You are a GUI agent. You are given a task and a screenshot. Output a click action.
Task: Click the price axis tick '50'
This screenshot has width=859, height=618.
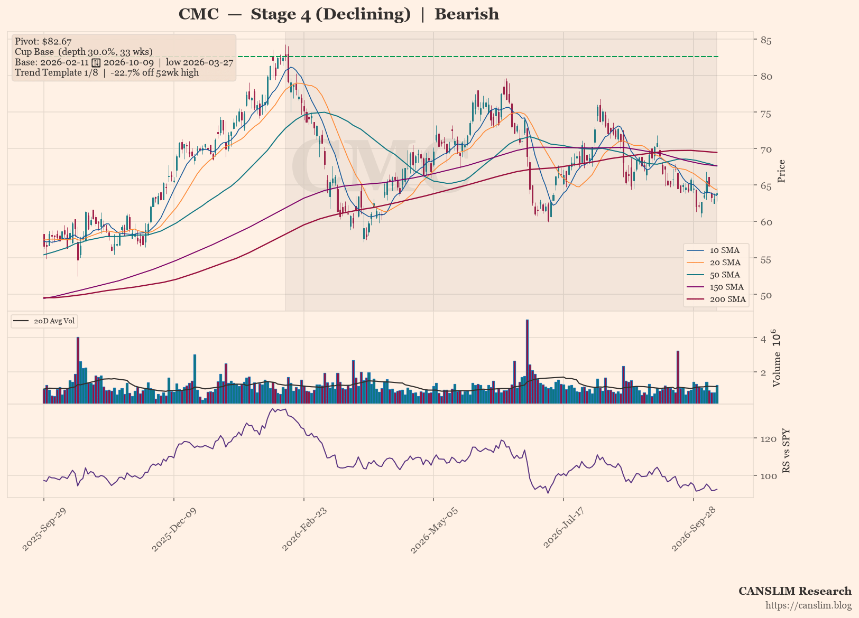766,295
